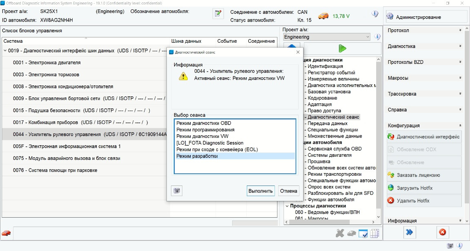Image resolution: width=470 pixels, height=251 pixels.
Task: Close the Диагностический сеанс dialog
Action: click(x=298, y=52)
